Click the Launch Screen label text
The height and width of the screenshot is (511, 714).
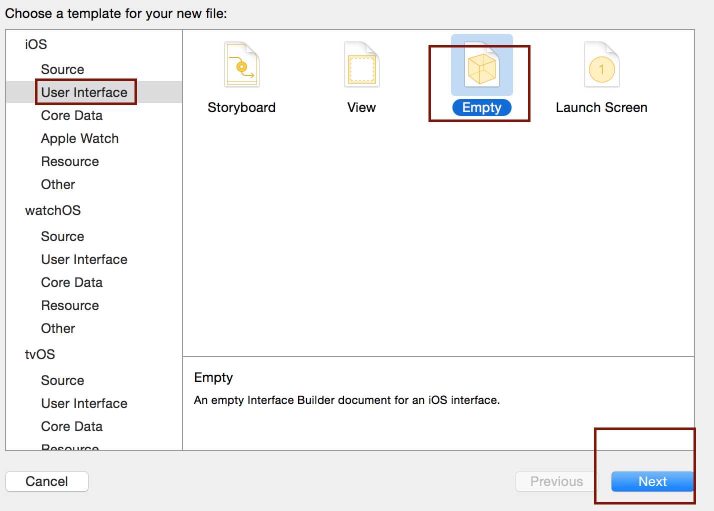(x=601, y=107)
